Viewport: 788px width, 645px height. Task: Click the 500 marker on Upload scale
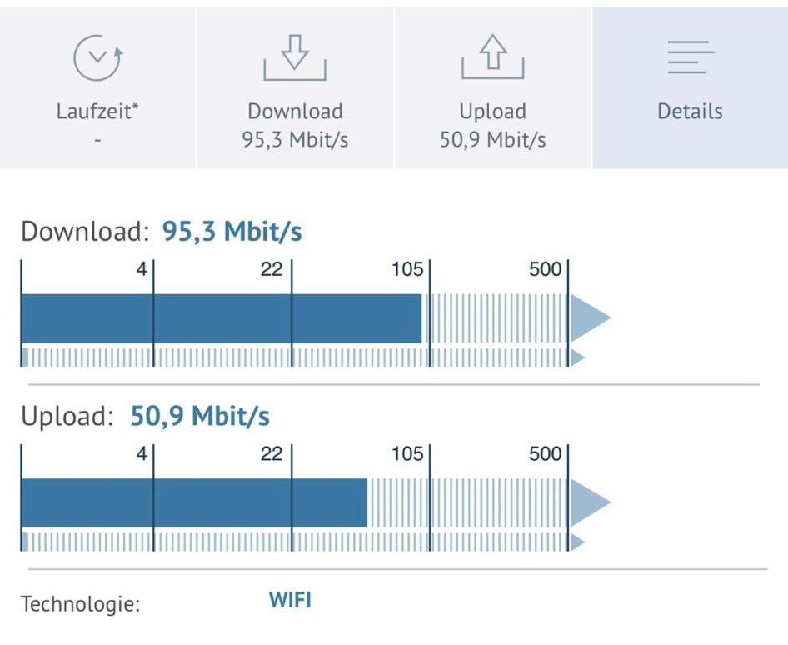coord(545,454)
